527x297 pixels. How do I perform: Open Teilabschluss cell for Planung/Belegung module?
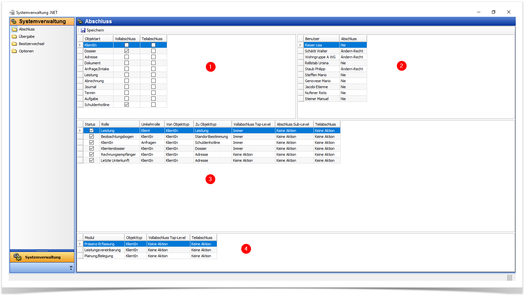point(203,256)
